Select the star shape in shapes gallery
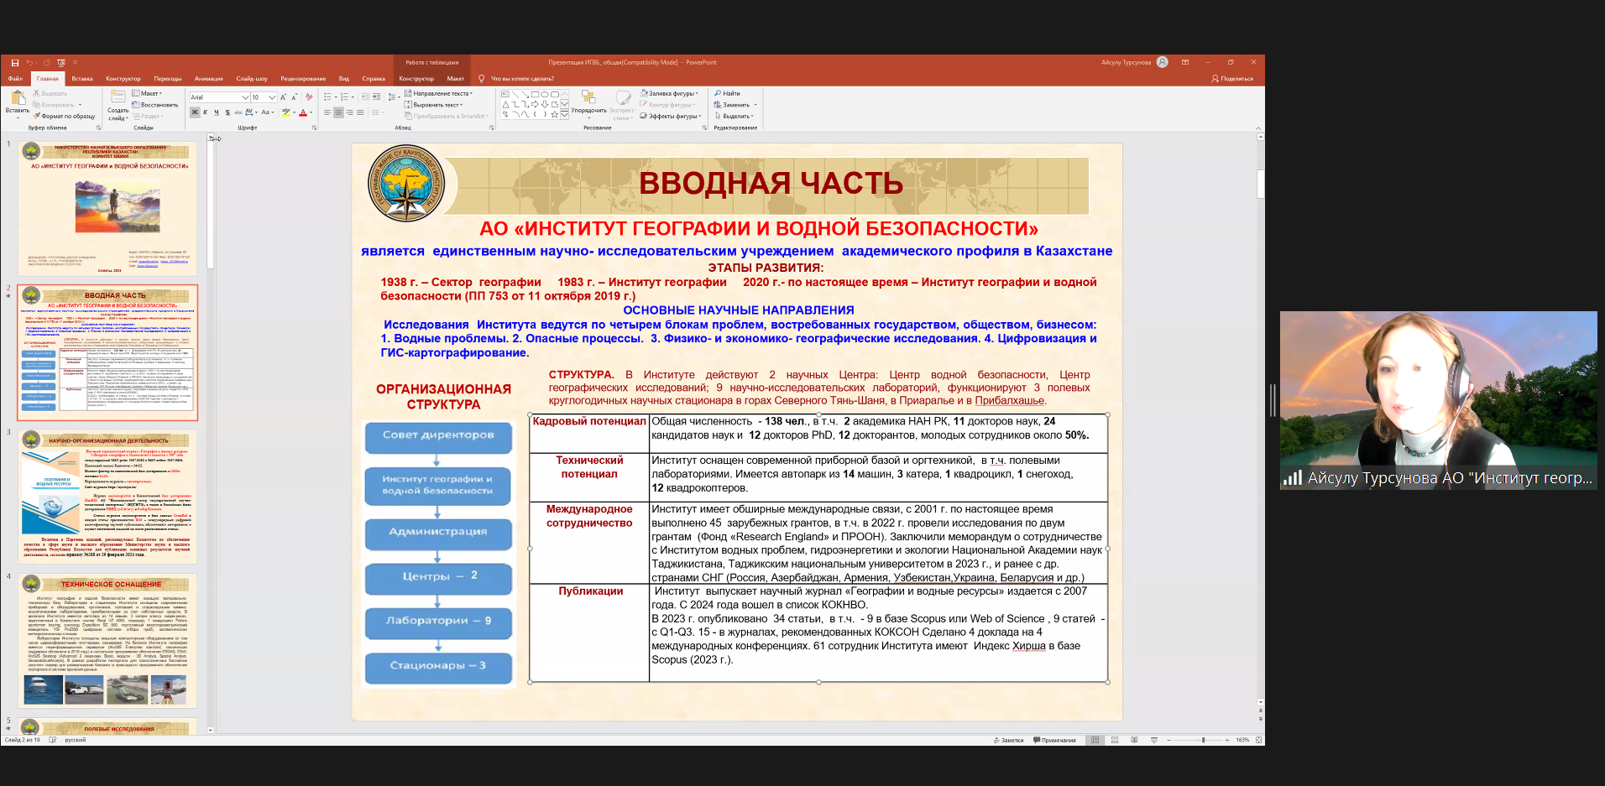 (x=554, y=114)
